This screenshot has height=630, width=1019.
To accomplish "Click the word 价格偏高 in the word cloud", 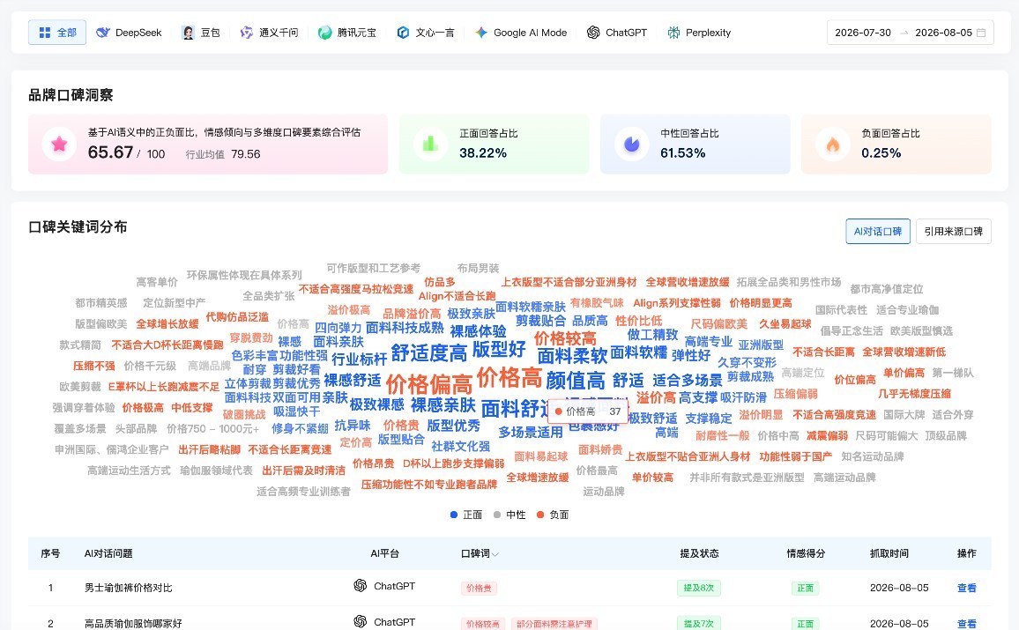I will (429, 384).
